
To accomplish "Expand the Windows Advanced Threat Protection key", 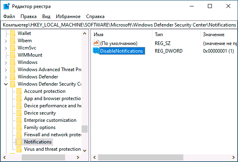I will 6,70.
